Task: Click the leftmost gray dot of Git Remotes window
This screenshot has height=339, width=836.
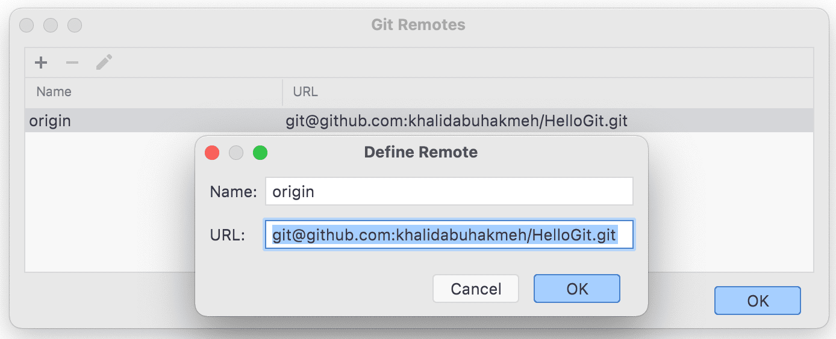Action: [x=27, y=25]
